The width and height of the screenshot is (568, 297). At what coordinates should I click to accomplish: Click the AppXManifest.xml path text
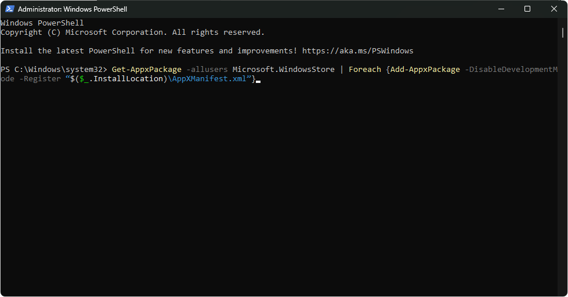[x=209, y=78]
